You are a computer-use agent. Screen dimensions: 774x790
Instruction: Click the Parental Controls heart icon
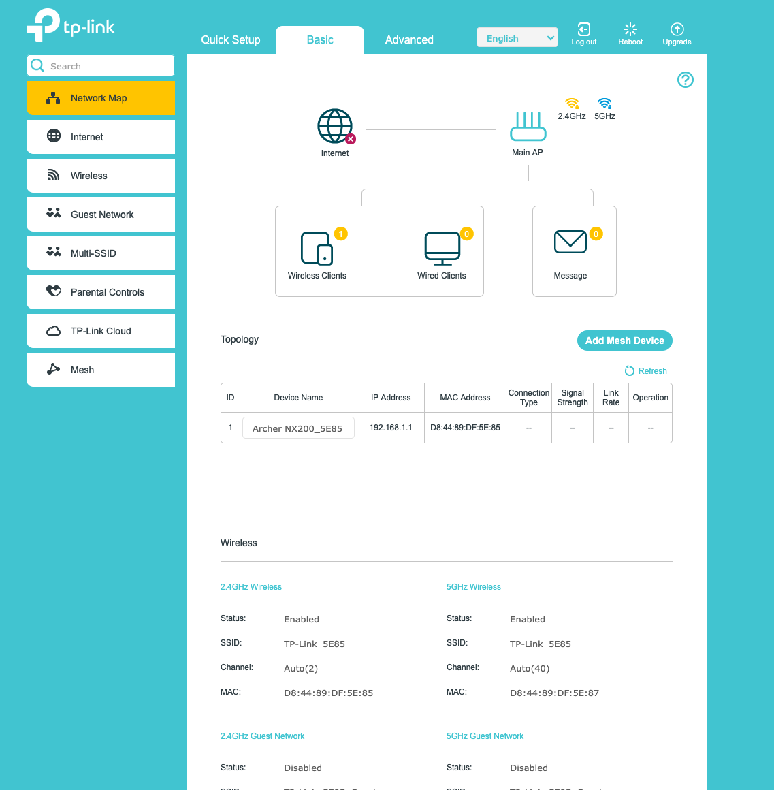53,291
